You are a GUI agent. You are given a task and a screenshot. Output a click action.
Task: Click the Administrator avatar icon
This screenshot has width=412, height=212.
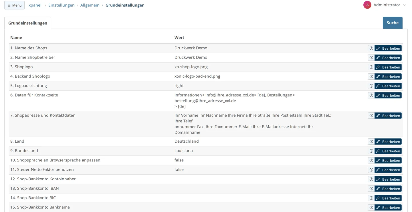pos(367,5)
